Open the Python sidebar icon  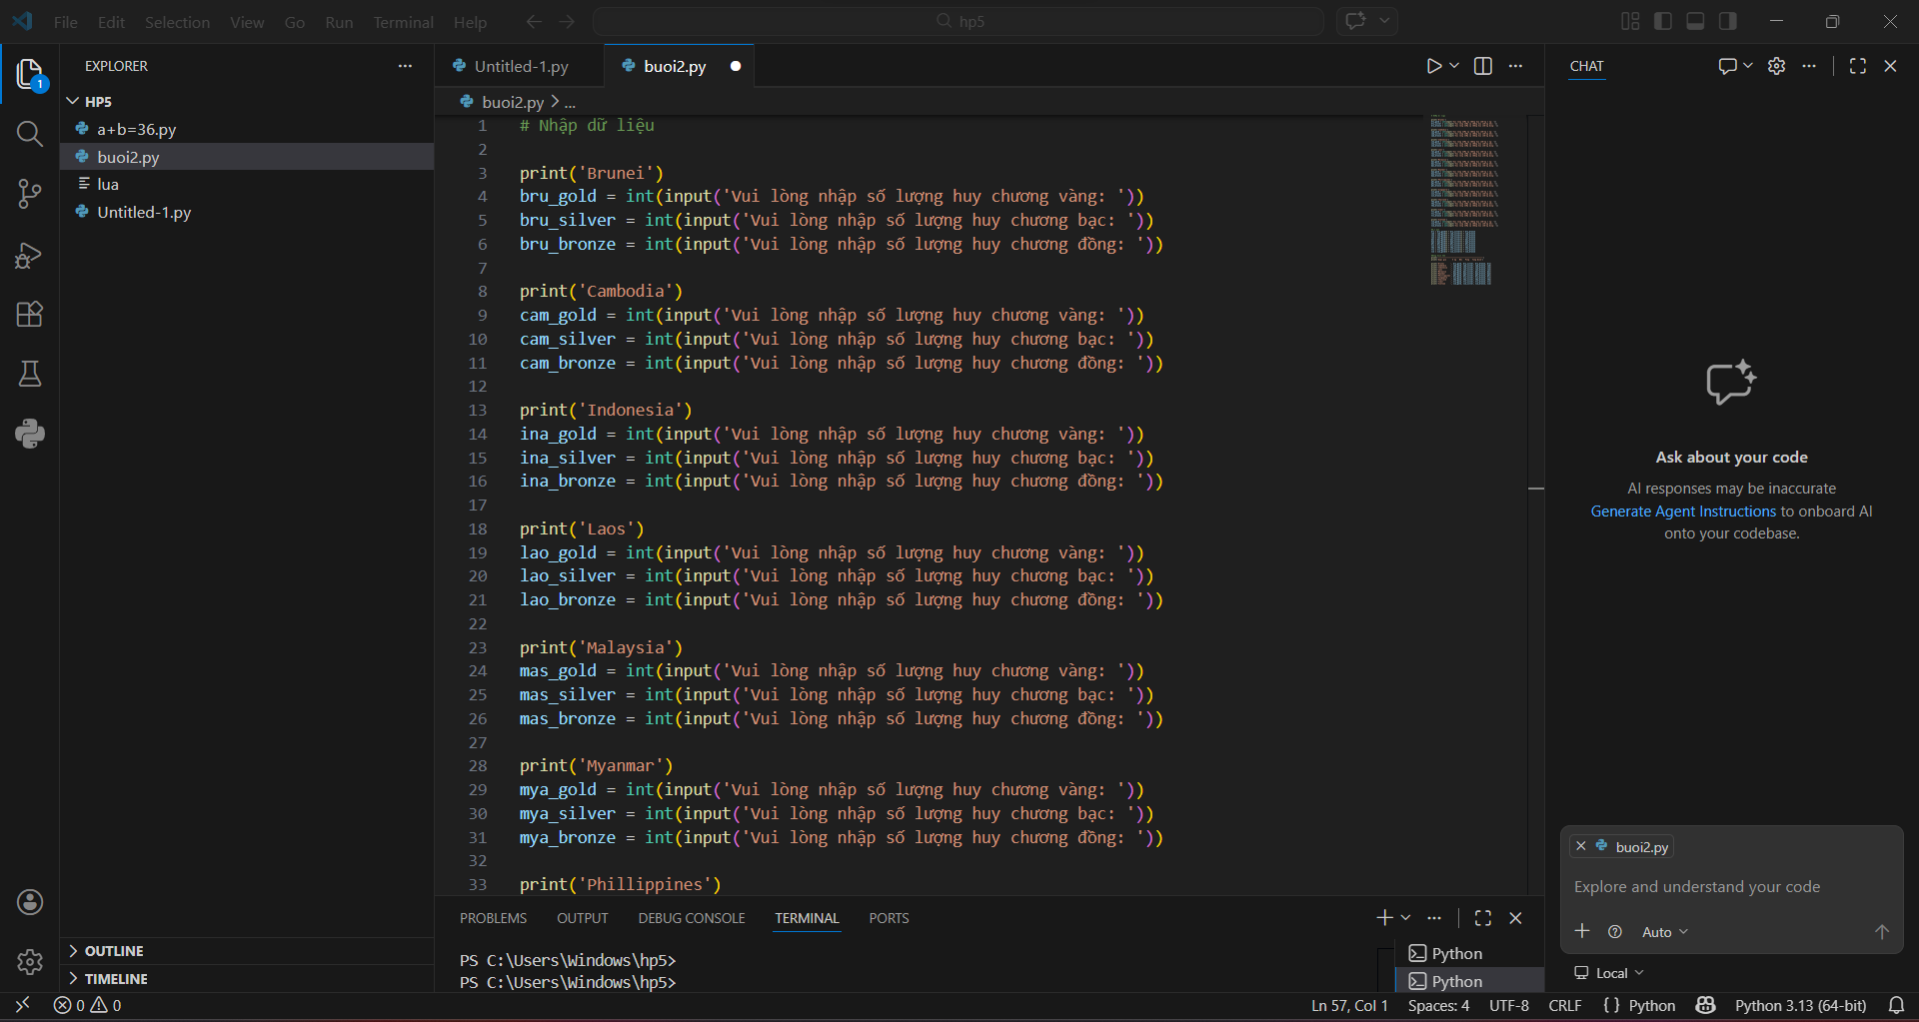(30, 434)
